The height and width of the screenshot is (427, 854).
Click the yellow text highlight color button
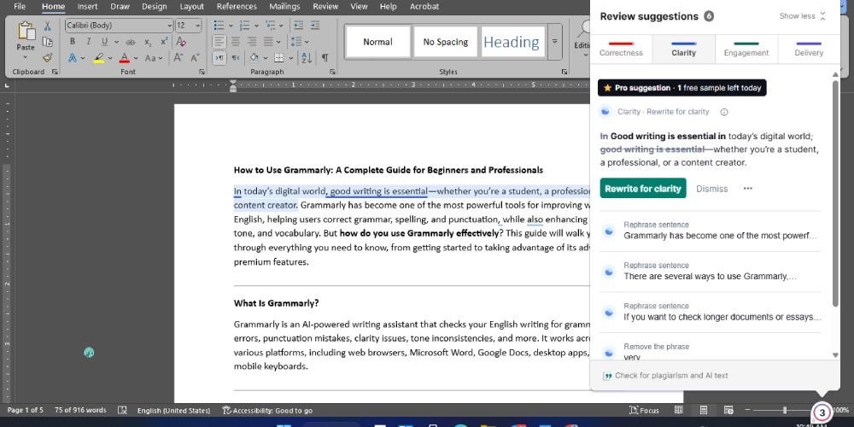(x=98, y=58)
